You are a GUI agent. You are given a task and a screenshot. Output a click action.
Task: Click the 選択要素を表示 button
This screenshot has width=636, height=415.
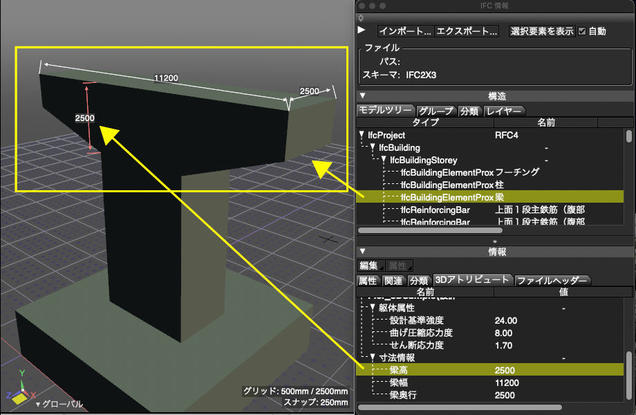pos(542,31)
